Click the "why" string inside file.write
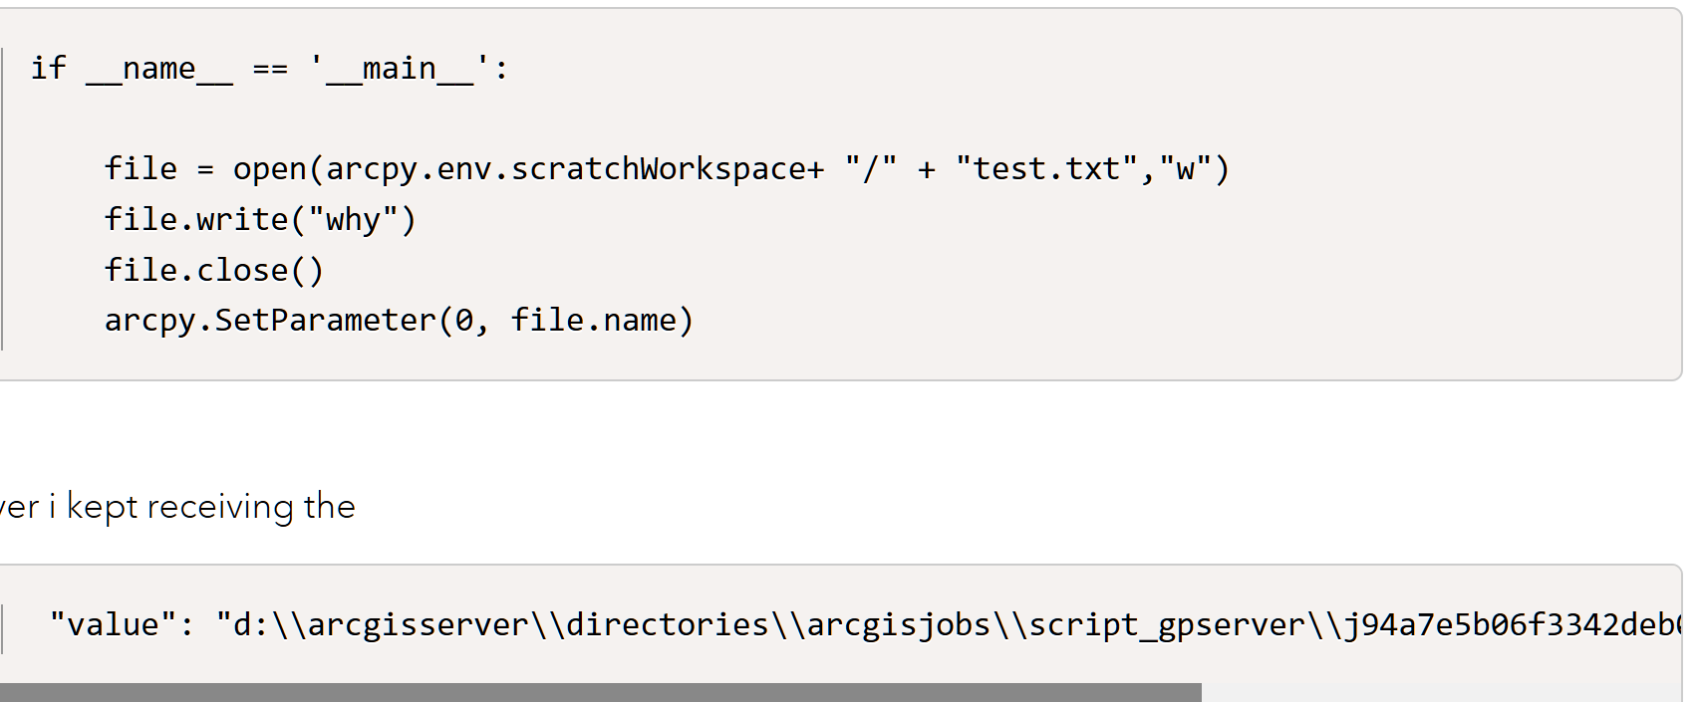 (x=354, y=219)
